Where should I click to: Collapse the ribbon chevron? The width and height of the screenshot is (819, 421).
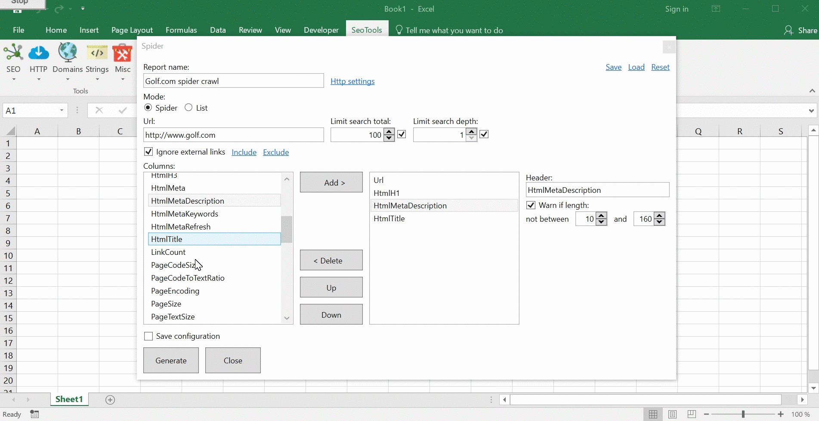coord(812,91)
